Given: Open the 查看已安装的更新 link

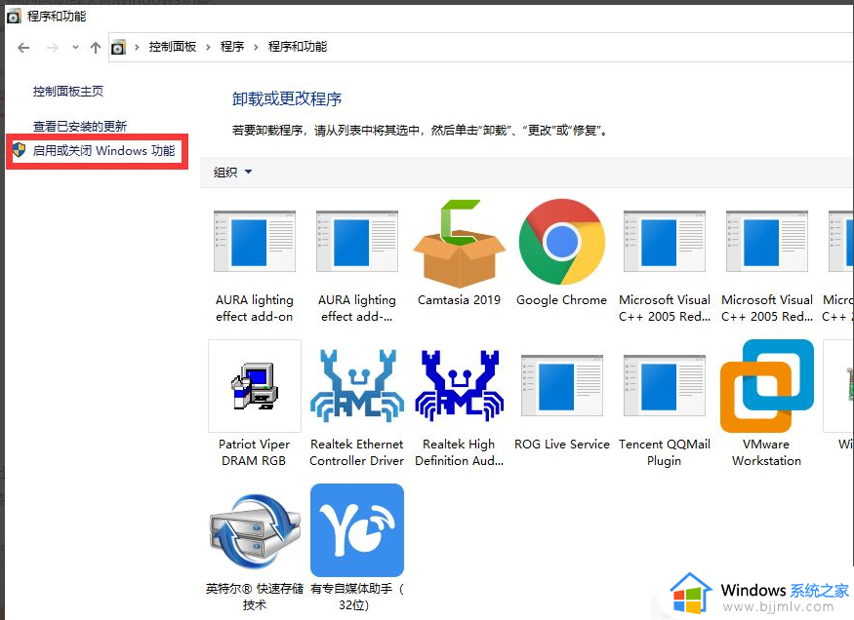Looking at the screenshot, I should tap(79, 126).
